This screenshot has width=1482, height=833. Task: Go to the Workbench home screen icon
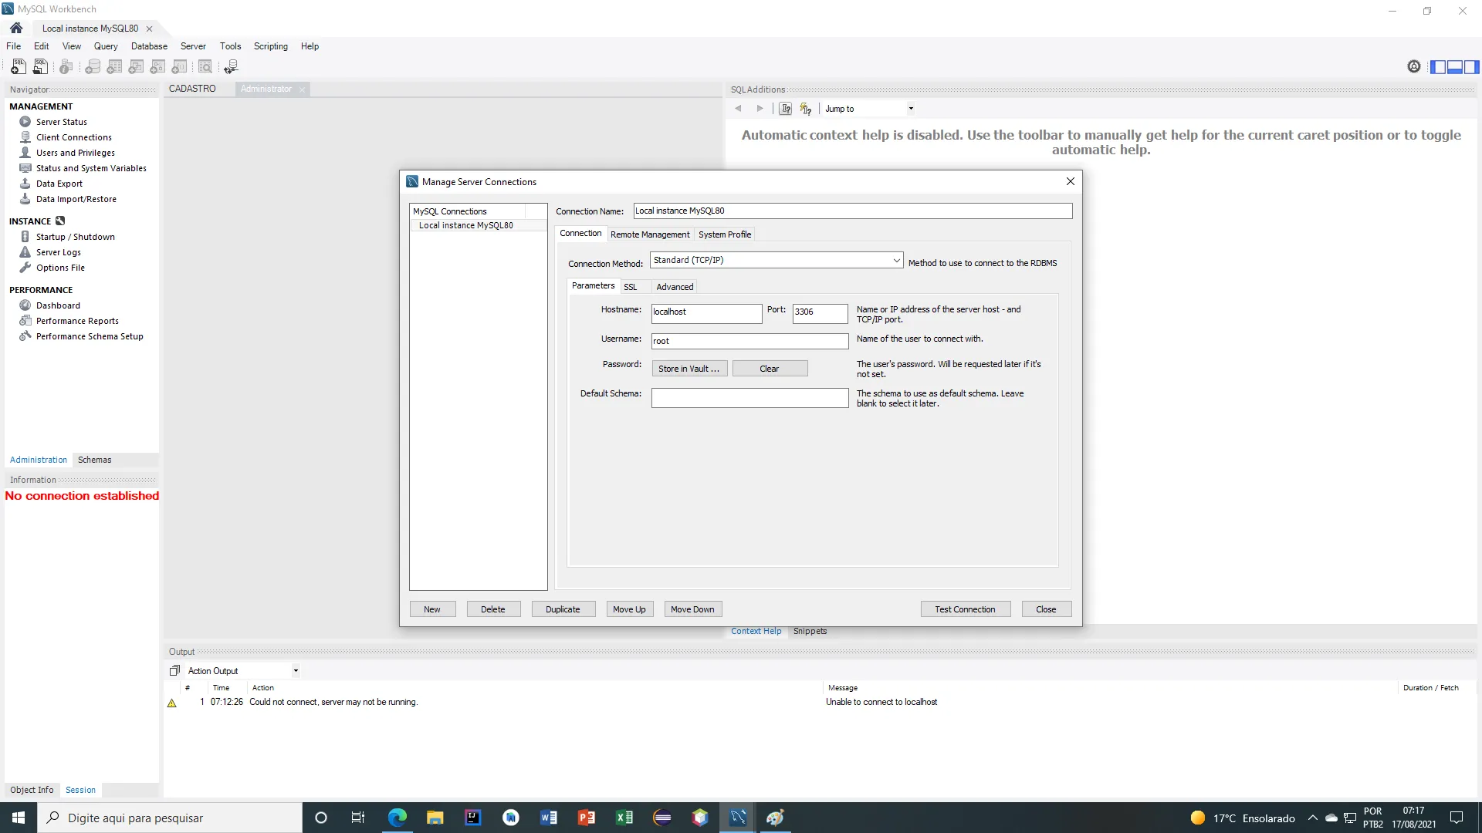coord(16,29)
